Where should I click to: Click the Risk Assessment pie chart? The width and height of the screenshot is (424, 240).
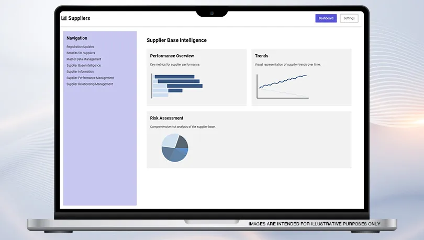click(x=175, y=148)
